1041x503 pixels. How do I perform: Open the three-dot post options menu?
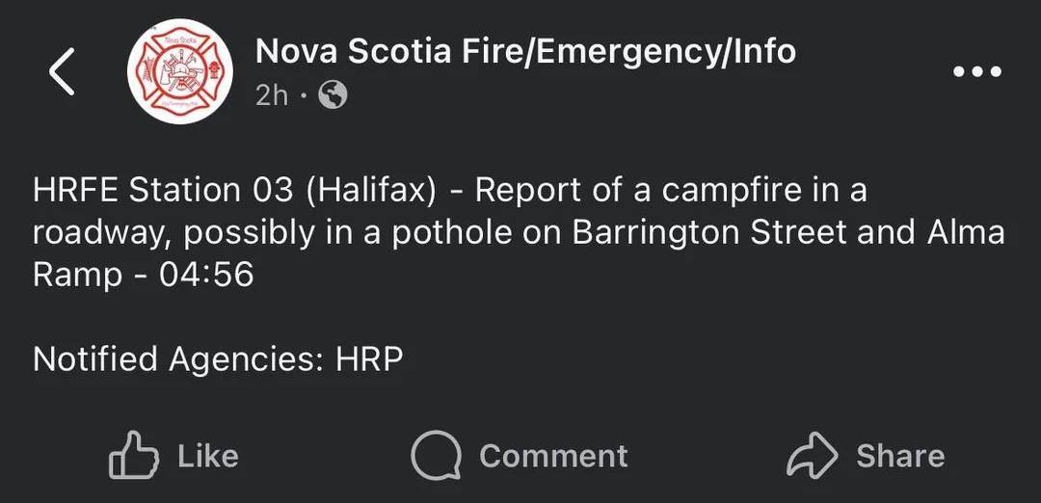(976, 72)
